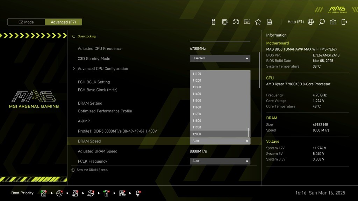Open X3D Gaming Mode dropdown

220,58
